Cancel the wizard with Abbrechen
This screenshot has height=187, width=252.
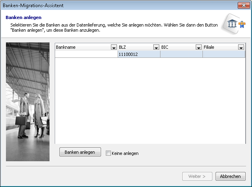pyautogui.click(x=230, y=176)
